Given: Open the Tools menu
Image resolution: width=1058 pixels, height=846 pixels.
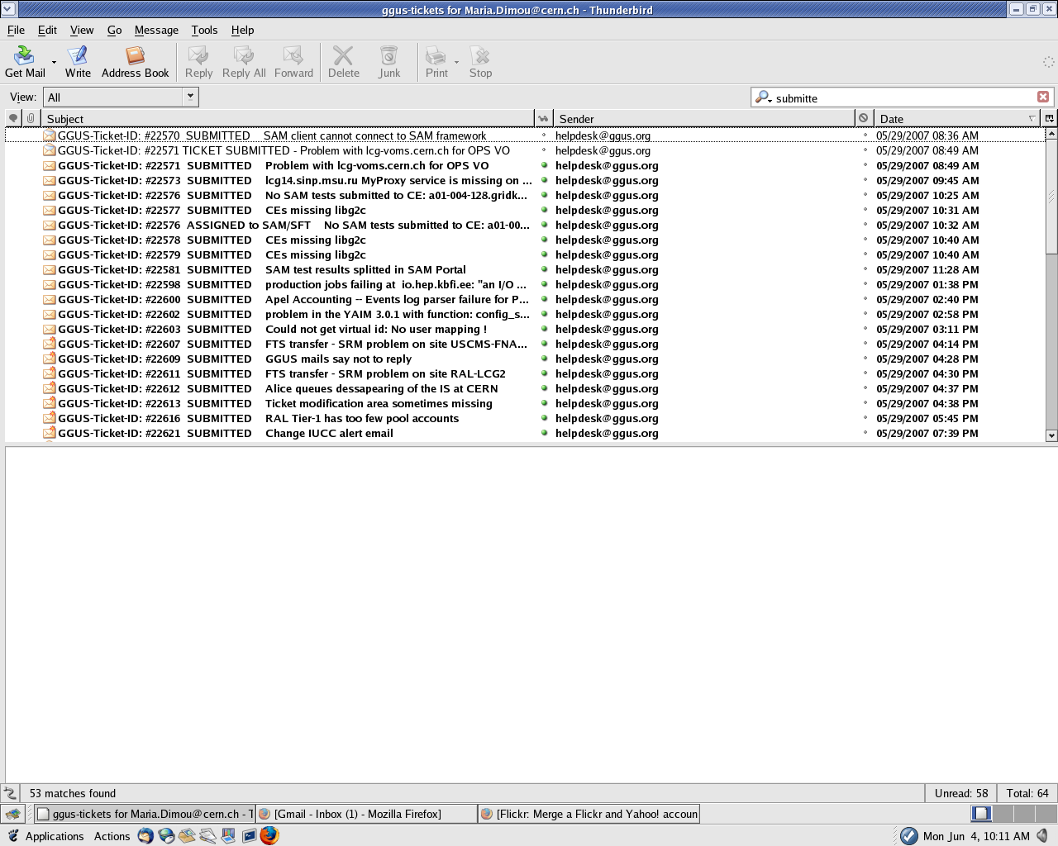Looking at the screenshot, I should (x=204, y=30).
